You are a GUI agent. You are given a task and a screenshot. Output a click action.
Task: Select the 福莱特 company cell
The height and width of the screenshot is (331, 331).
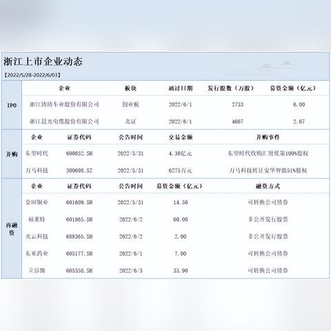tap(37, 219)
